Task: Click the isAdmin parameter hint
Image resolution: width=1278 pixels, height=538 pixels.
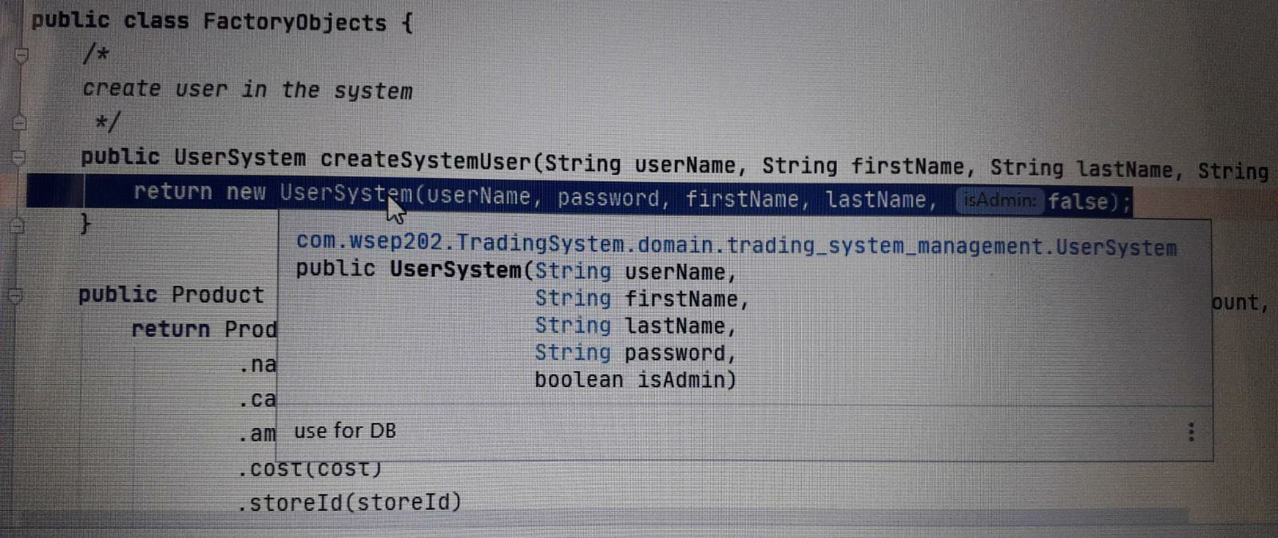Action: pyautogui.click(x=999, y=201)
